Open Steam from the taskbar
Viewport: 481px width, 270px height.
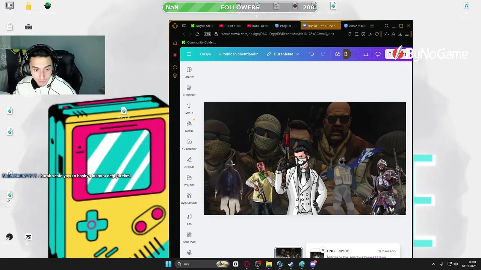[x=291, y=264]
